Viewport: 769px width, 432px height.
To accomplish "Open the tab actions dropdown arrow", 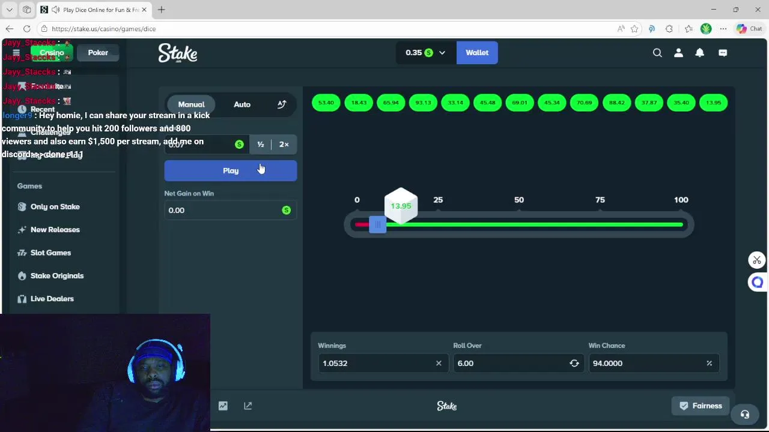I will pos(9,10).
